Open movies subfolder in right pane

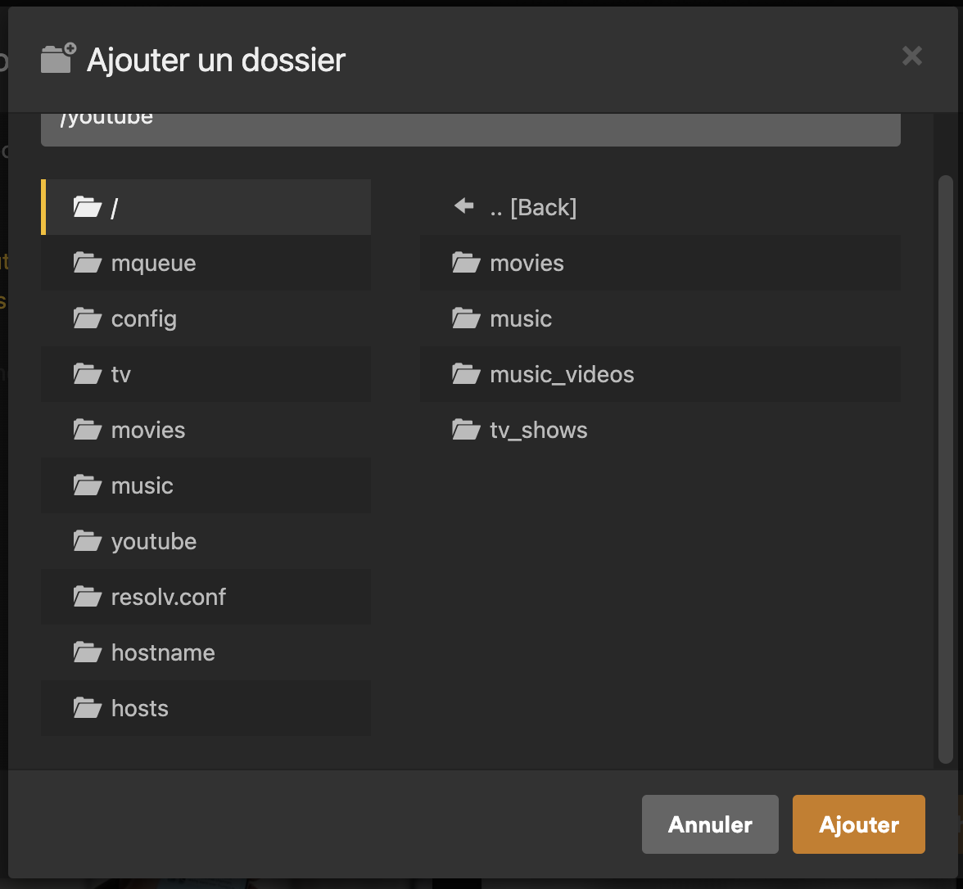(x=527, y=263)
